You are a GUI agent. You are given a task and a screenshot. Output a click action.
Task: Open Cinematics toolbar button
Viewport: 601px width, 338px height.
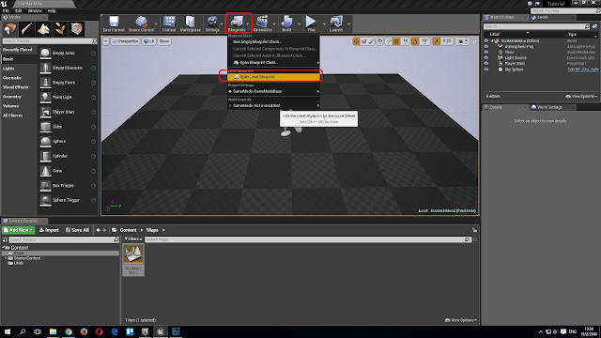coord(263,23)
